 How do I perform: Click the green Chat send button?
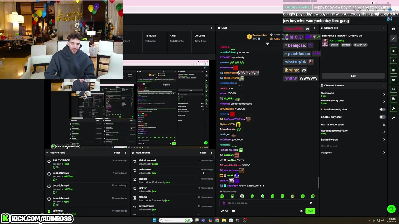pos(310,211)
